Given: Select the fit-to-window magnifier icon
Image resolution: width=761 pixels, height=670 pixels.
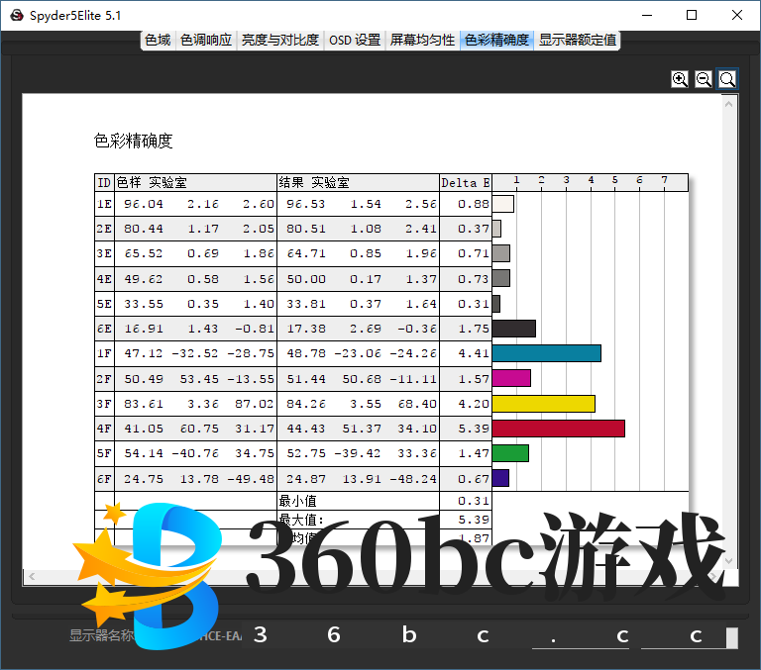Looking at the screenshot, I should 727,79.
